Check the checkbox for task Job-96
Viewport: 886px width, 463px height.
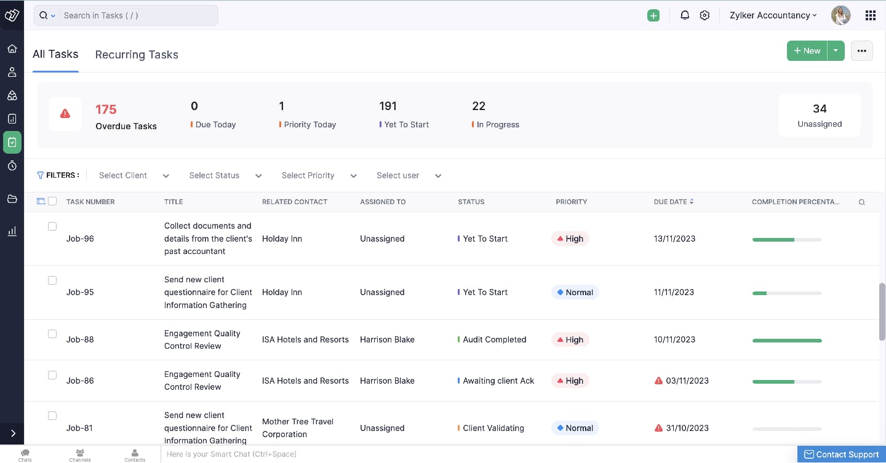point(52,226)
